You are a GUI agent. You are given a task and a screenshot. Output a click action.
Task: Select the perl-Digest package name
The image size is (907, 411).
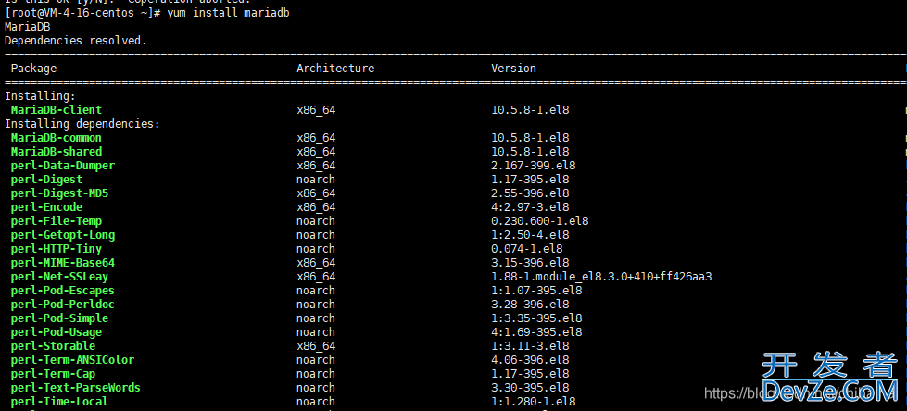[x=47, y=180]
